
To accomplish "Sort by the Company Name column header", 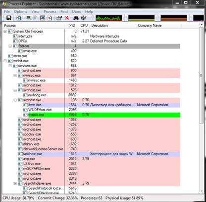I will 150,26.
